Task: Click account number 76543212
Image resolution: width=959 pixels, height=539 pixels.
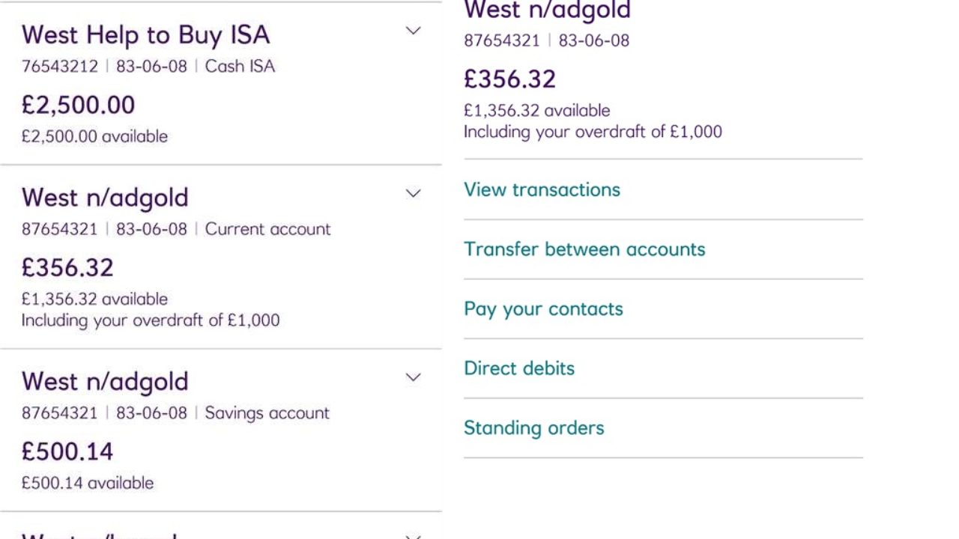Action: 60,66
